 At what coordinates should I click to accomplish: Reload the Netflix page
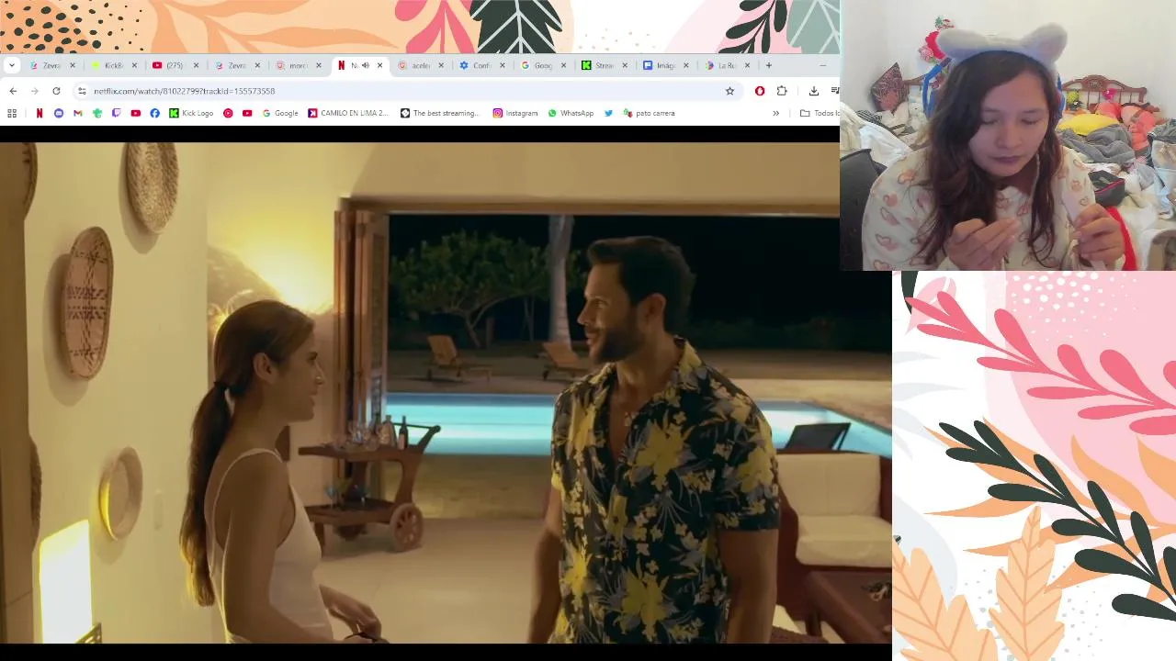pos(56,91)
